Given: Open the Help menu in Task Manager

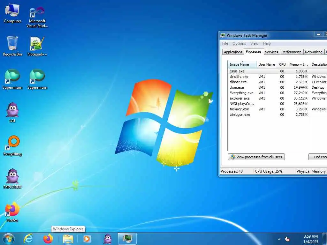Looking at the screenshot, I should click(x=267, y=43).
